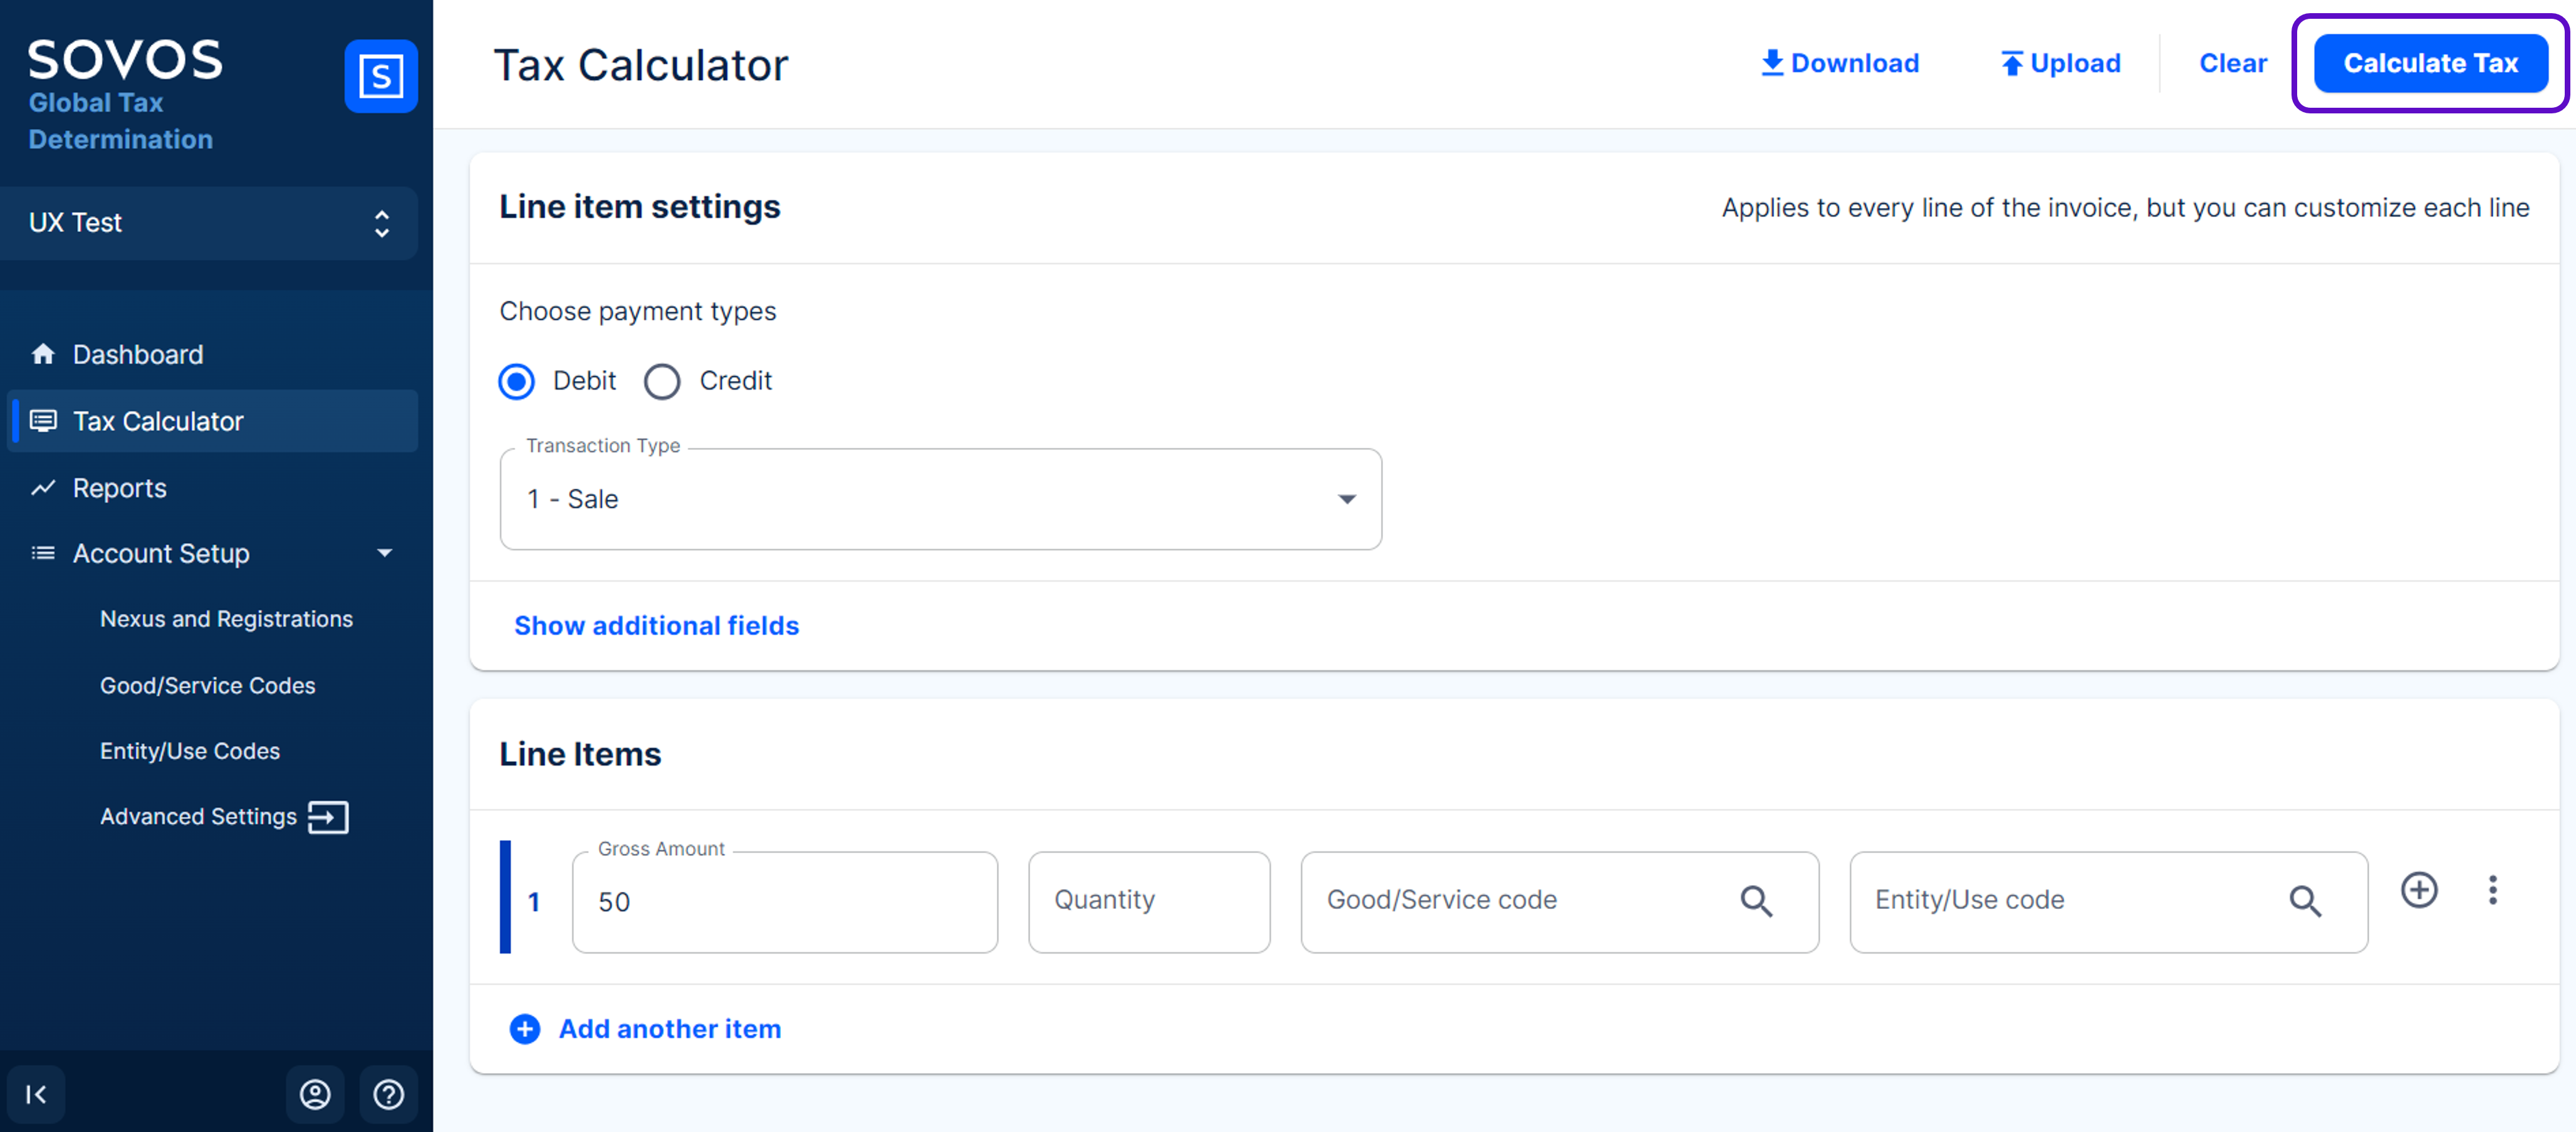Open the UX Test account switcher
This screenshot has height=1132, width=2576.
209,223
